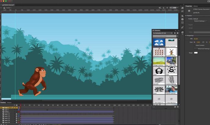Collapse the Publish section in Properties
The image size is (210, 125).
186,16
